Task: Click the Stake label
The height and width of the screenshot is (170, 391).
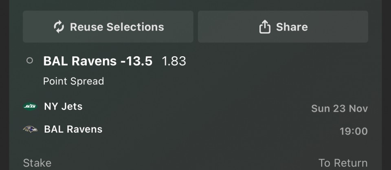Action: [x=37, y=163]
